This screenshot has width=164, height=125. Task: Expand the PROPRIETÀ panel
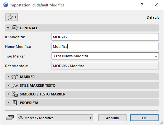[8, 103]
